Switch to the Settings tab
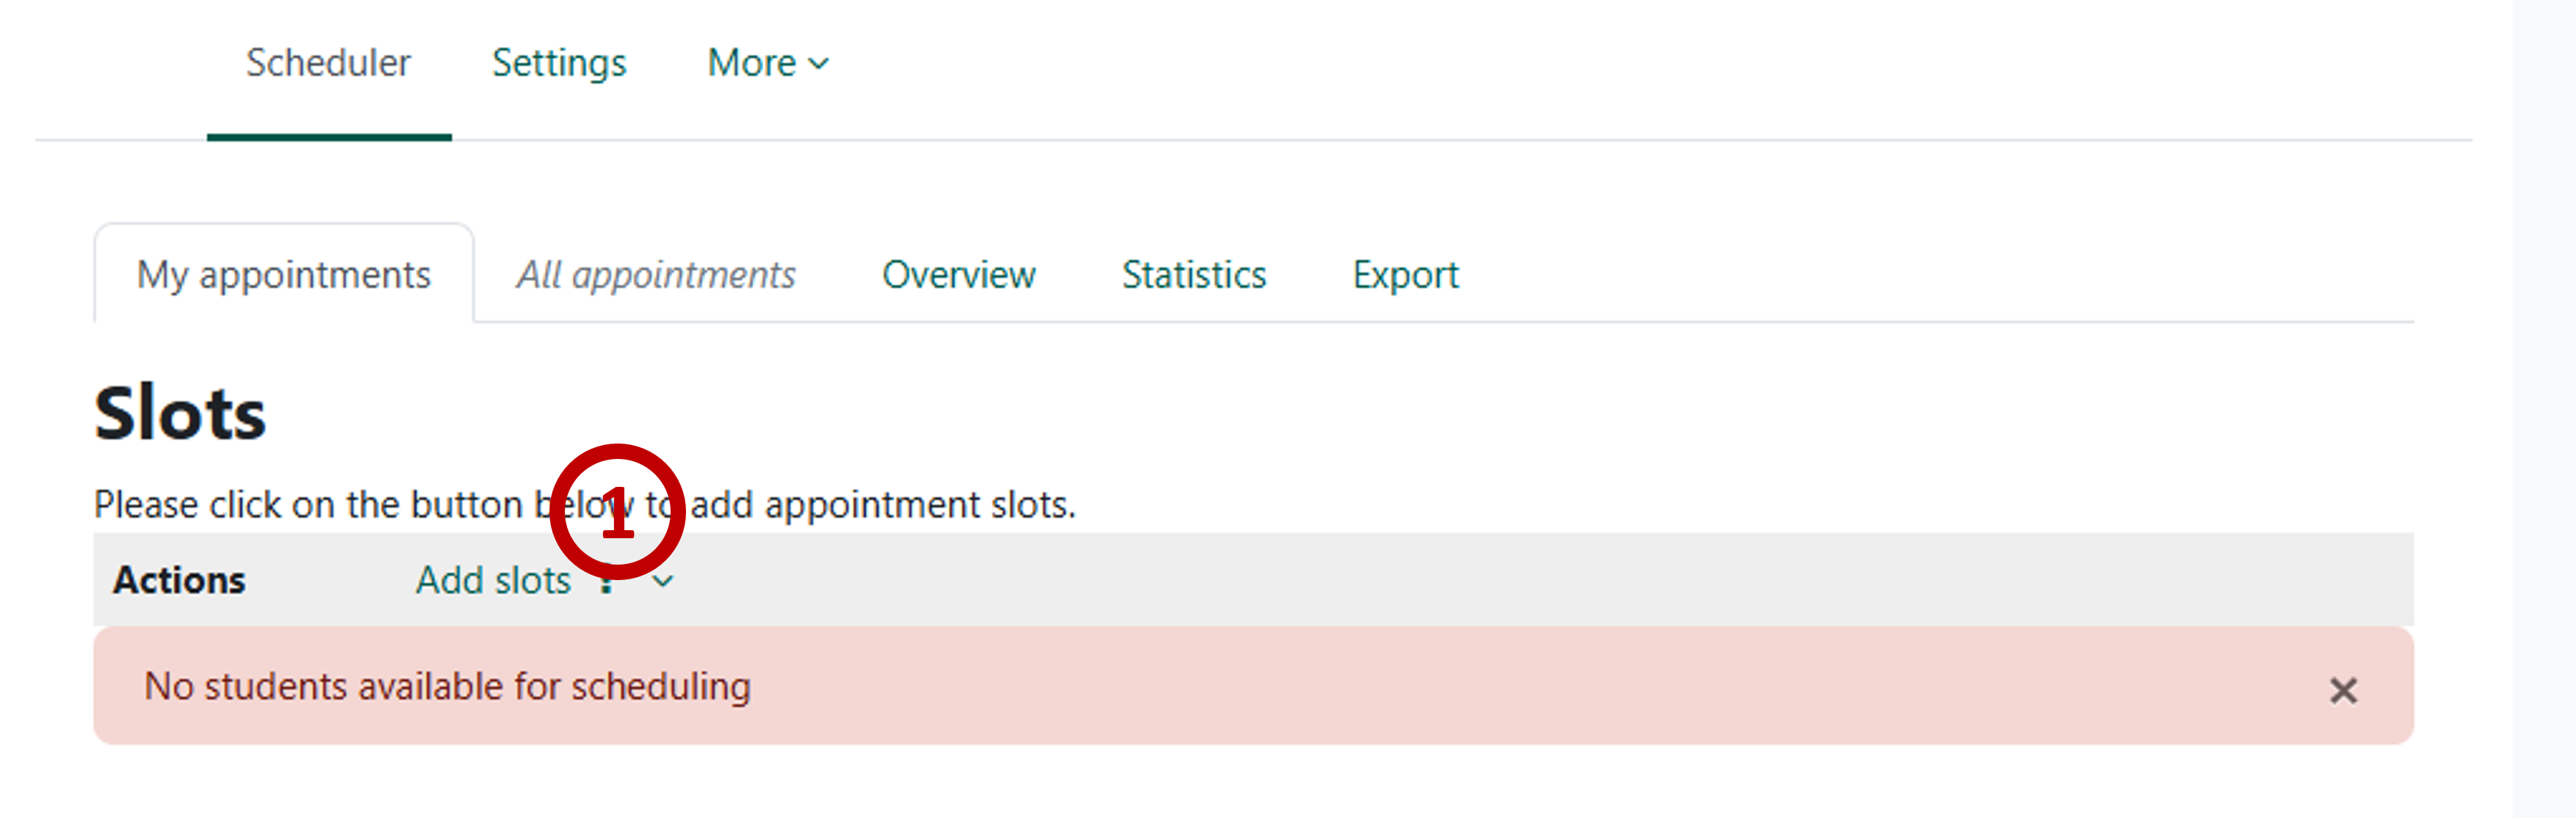The height and width of the screenshot is (818, 2576). (x=559, y=63)
